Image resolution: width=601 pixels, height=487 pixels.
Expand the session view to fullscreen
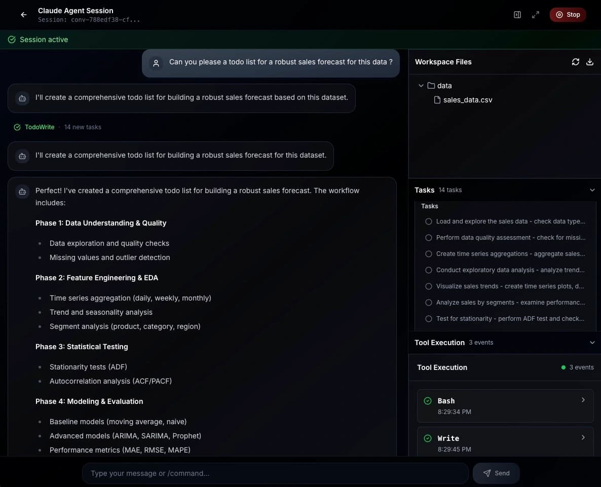pyautogui.click(x=536, y=15)
